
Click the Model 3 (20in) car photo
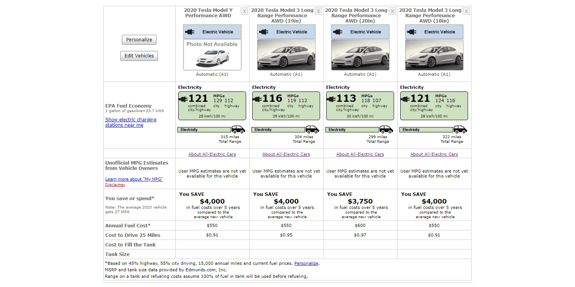pyautogui.click(x=360, y=55)
